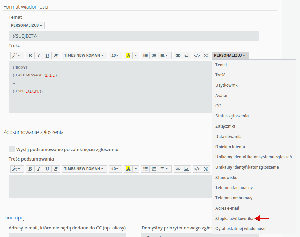Click Italic icon in Treść podsumowania toolbar
Screen dimensions: 300x237
point(39,169)
